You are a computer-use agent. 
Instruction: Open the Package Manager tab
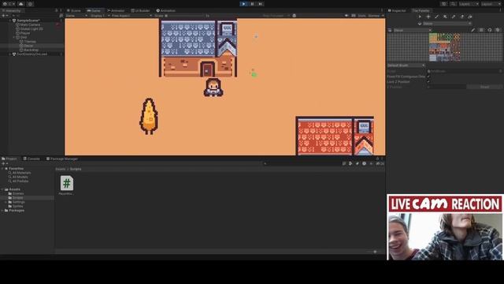pos(62,159)
